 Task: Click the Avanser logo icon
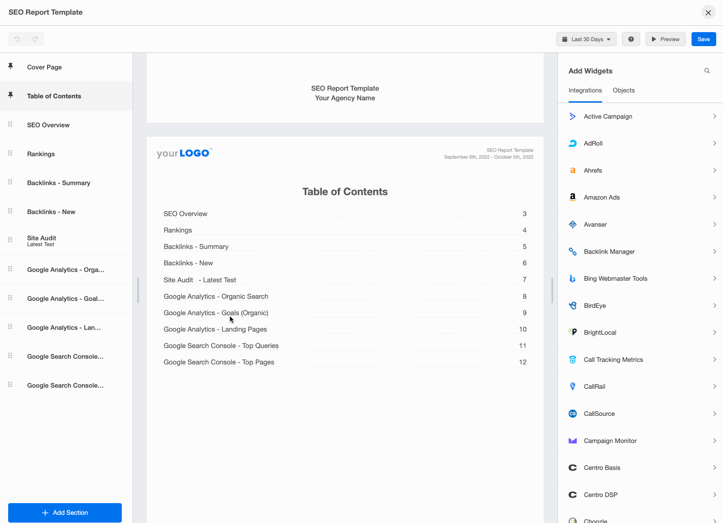[x=573, y=225]
